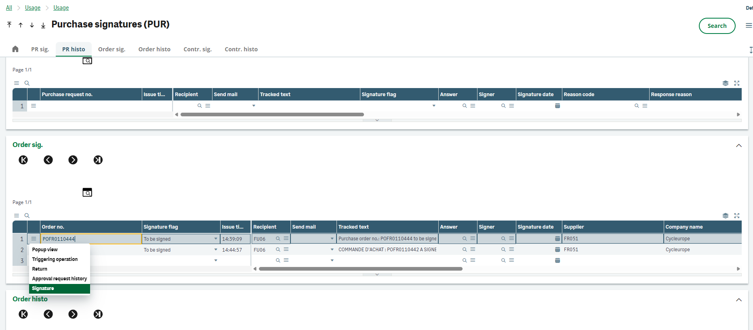Screen dimensions: 753x330
Task: Click the Search button
Action: pyautogui.click(x=717, y=26)
